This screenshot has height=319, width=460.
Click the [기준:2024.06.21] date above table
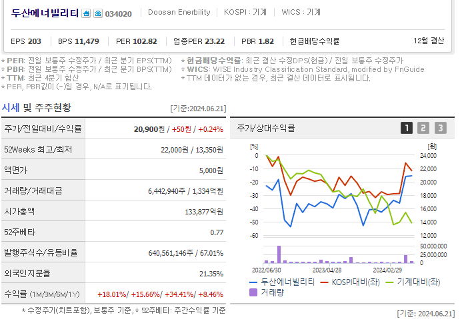(x=198, y=109)
